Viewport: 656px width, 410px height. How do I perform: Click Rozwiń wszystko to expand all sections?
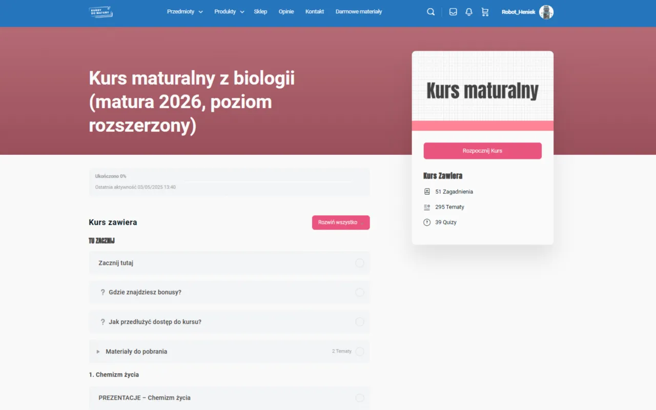click(340, 222)
